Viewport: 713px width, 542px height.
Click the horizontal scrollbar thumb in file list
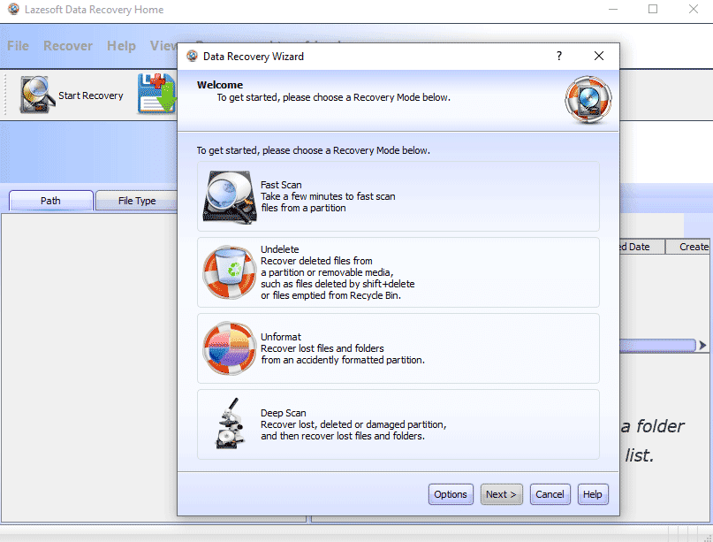pos(657,346)
